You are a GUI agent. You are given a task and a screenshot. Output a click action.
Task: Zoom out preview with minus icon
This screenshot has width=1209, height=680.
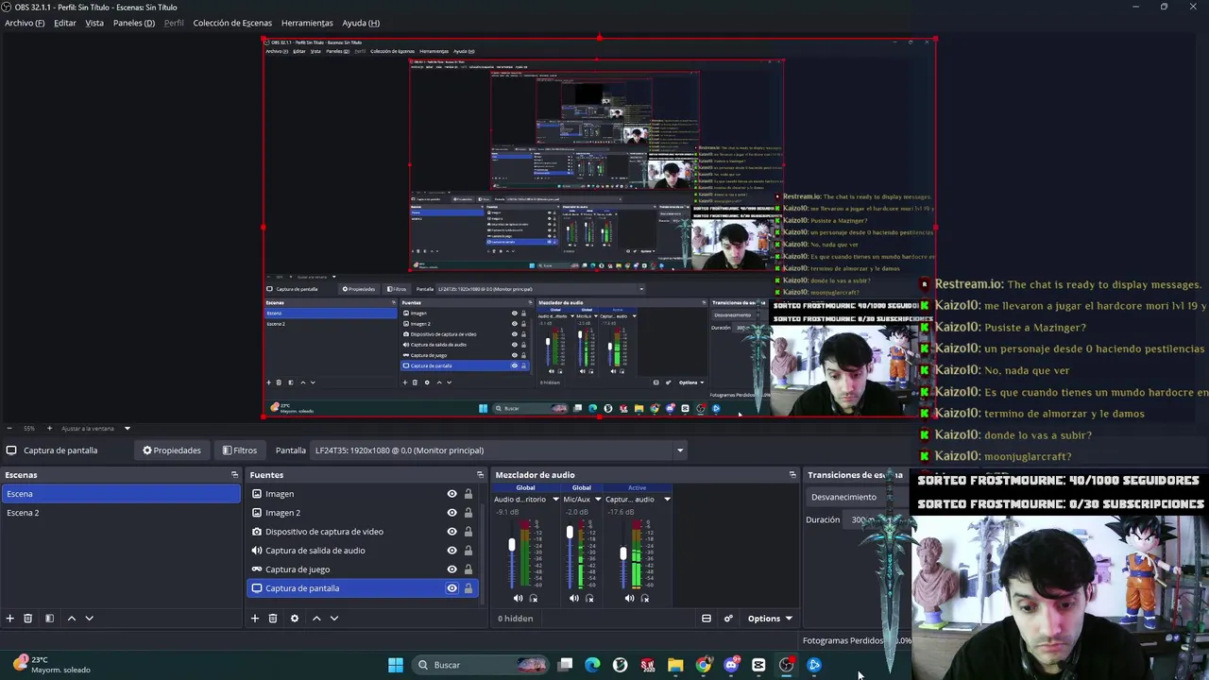coord(9,428)
